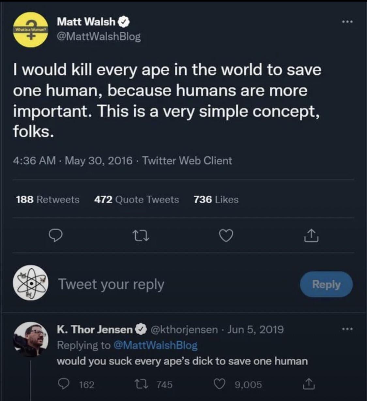
Task: Share K. Thor Jensen's reply
Action: 308,385
